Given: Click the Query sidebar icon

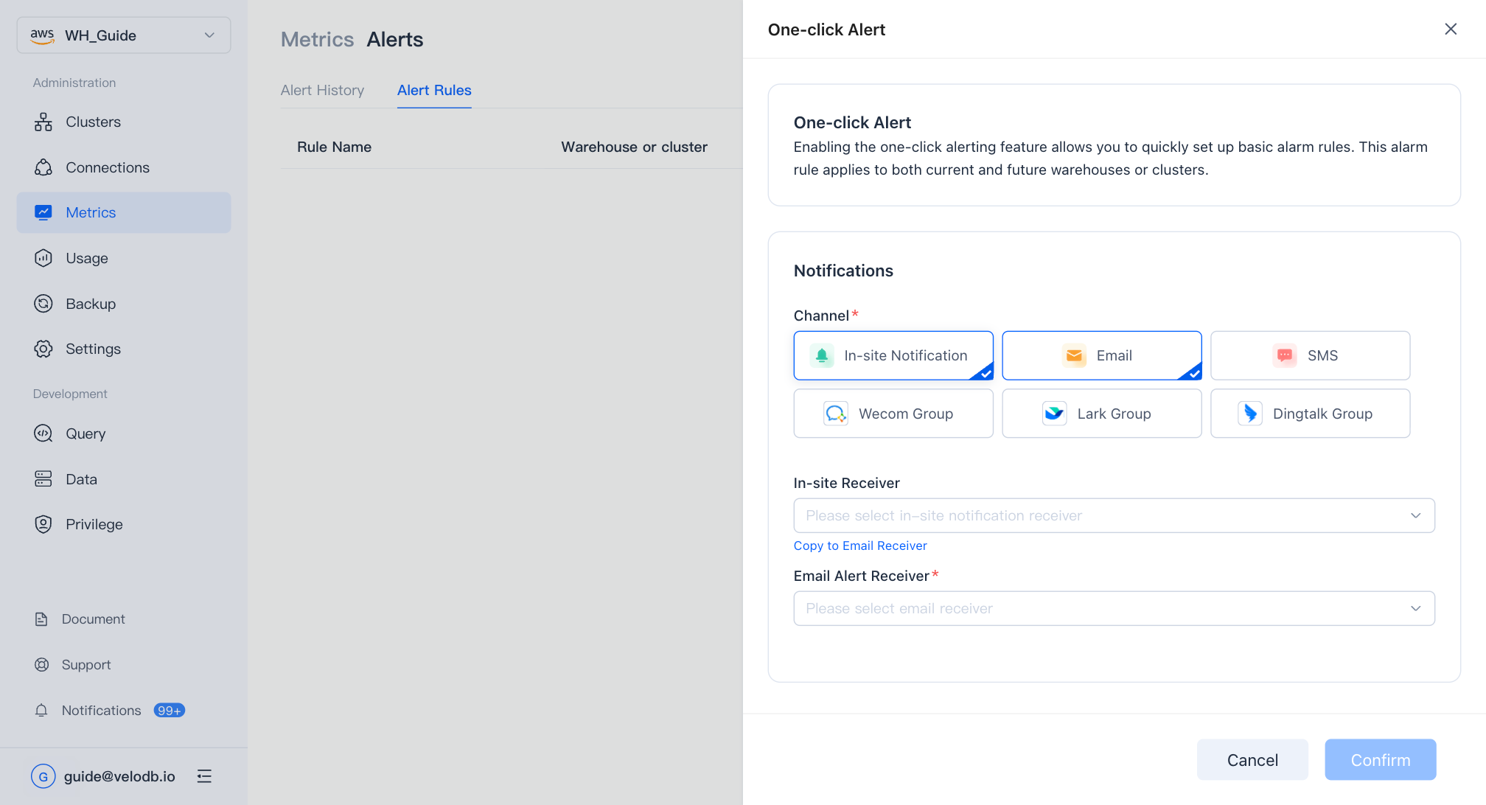Looking at the screenshot, I should [x=43, y=433].
